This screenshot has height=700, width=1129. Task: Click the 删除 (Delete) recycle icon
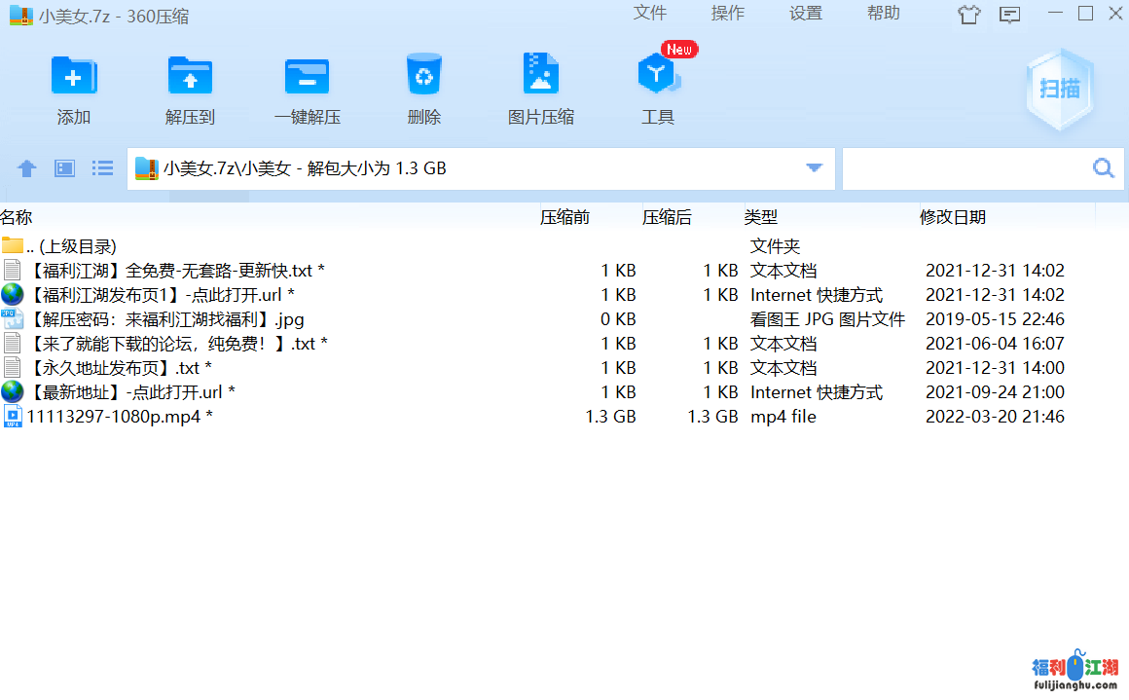[x=424, y=76]
